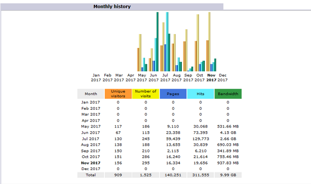
Task: Click the 6,210 hits value
Action: 200,151
